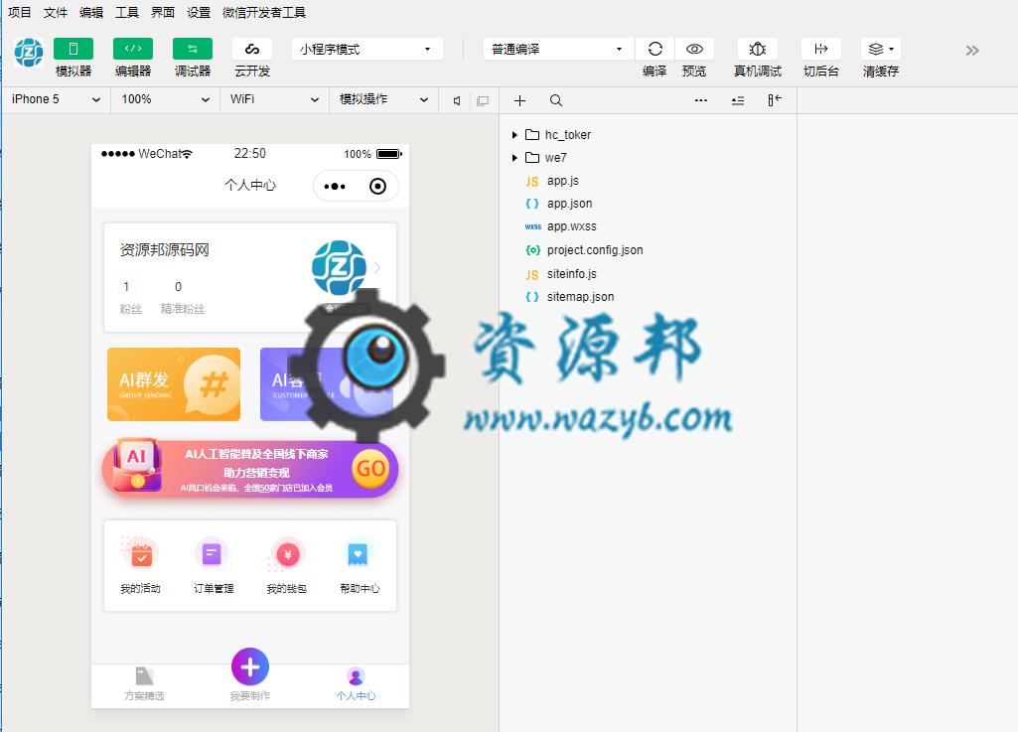Image resolution: width=1018 pixels, height=732 pixels.
Task: Open 云开发 cloud development
Action: [x=252, y=49]
